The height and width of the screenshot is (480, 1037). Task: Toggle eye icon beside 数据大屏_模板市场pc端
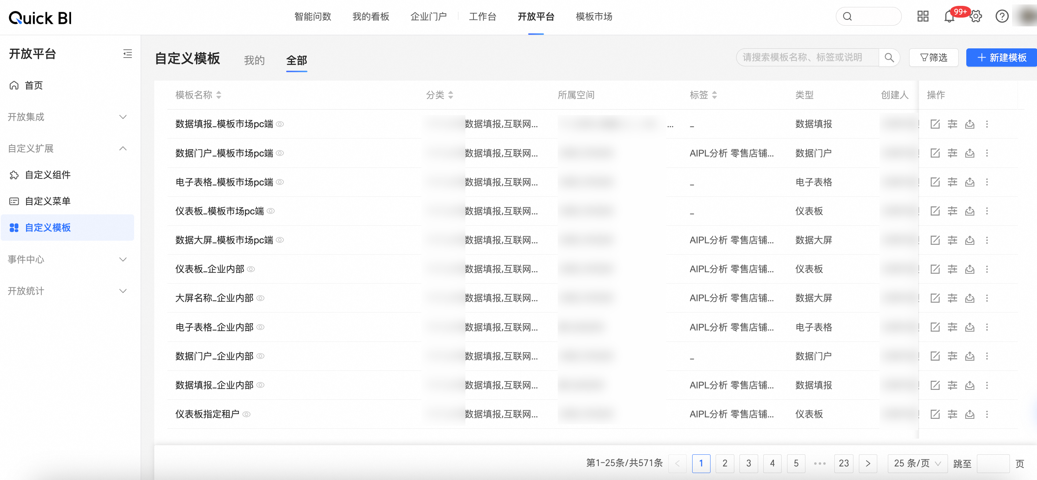point(280,240)
